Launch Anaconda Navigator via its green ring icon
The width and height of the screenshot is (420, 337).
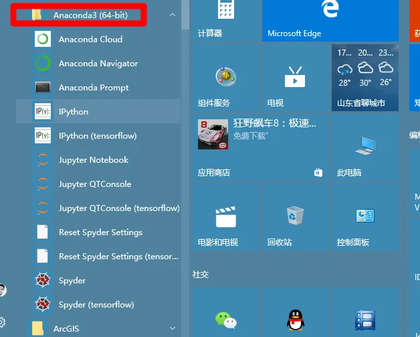[x=43, y=64]
